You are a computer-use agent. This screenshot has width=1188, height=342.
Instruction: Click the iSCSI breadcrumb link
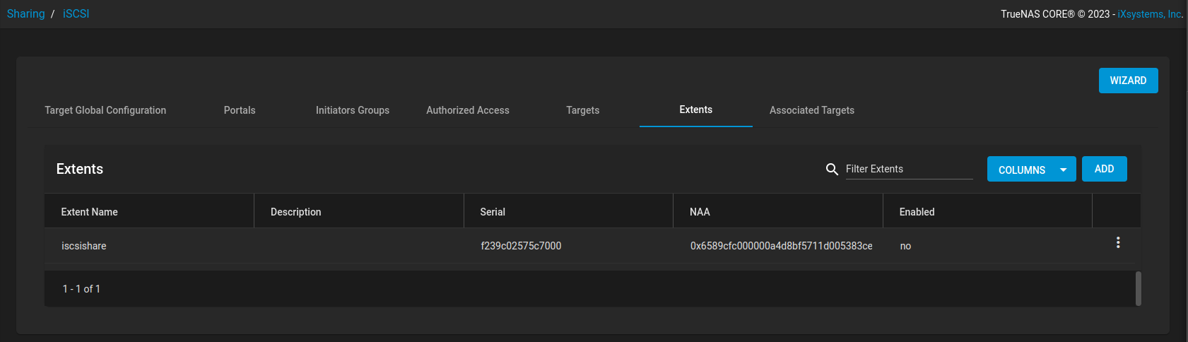[x=76, y=14]
